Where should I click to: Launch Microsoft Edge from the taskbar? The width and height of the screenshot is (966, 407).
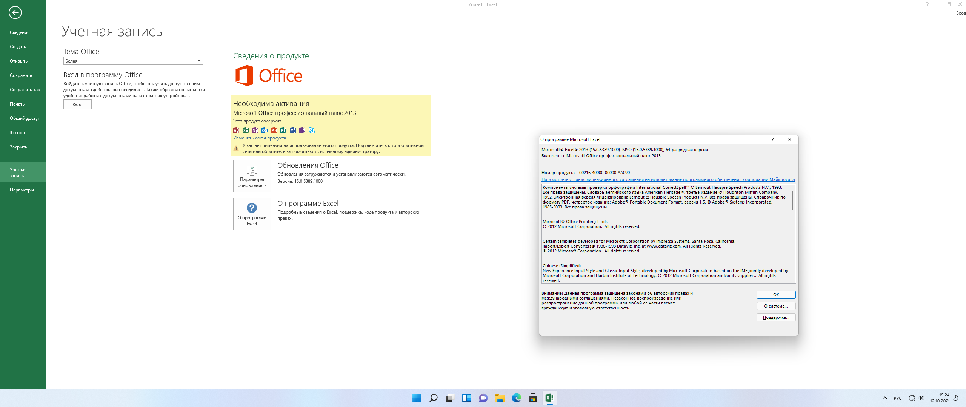(516, 398)
